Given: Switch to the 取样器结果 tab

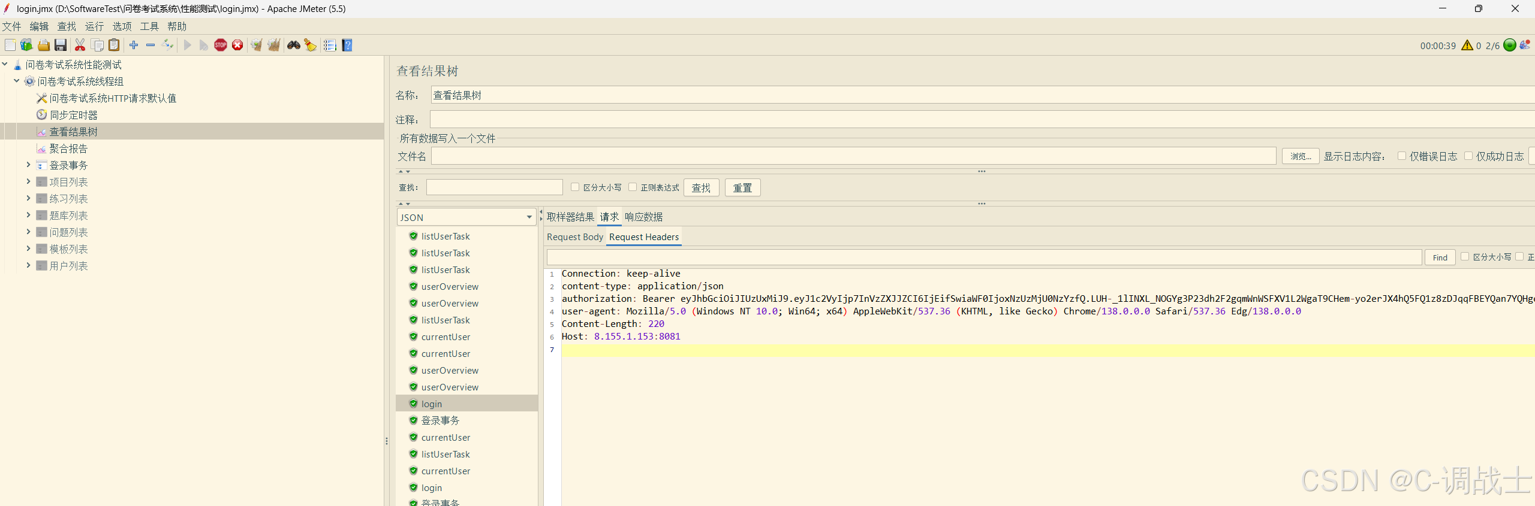Looking at the screenshot, I should point(570,217).
